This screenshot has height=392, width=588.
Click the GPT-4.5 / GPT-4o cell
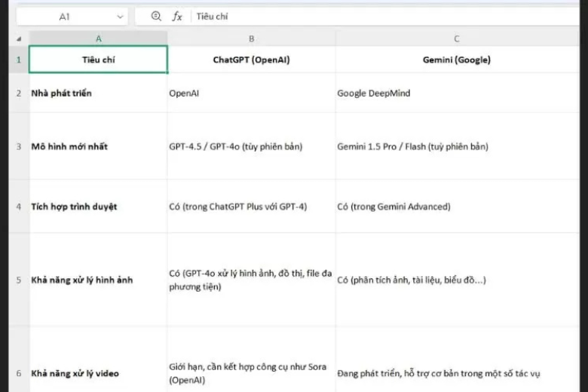pyautogui.click(x=251, y=146)
